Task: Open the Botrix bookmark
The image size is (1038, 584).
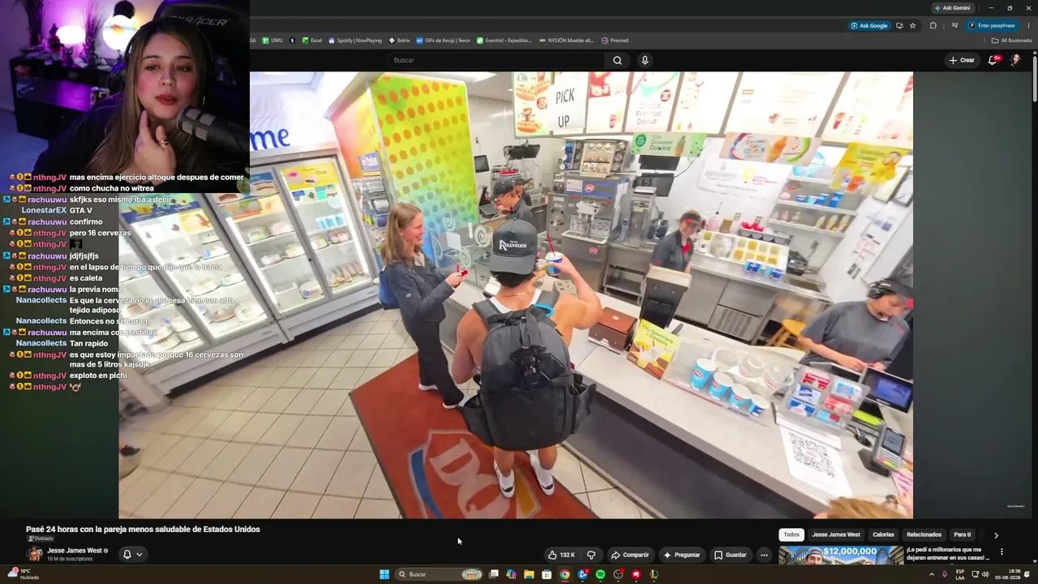Action: coord(399,41)
